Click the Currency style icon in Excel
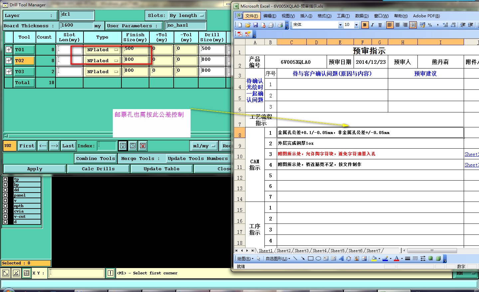This screenshot has height=292, width=479. tap(422, 25)
